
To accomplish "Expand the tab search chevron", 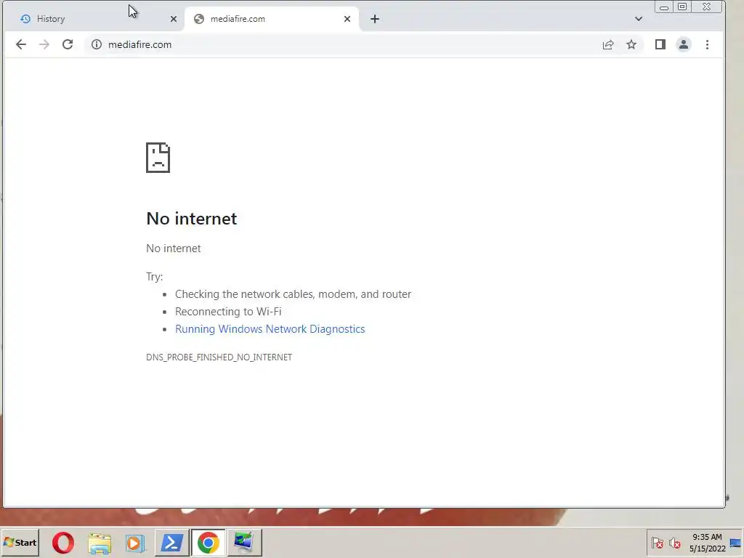I will coord(638,19).
